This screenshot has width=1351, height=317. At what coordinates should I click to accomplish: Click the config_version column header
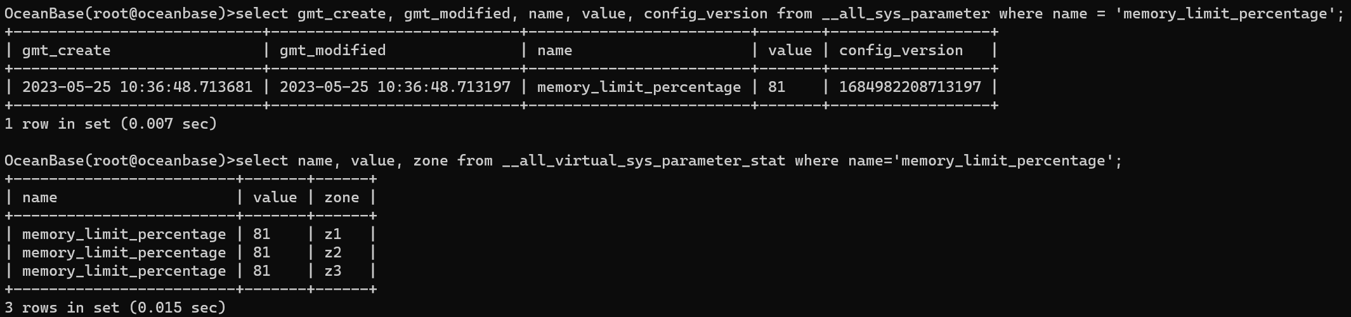click(x=901, y=51)
